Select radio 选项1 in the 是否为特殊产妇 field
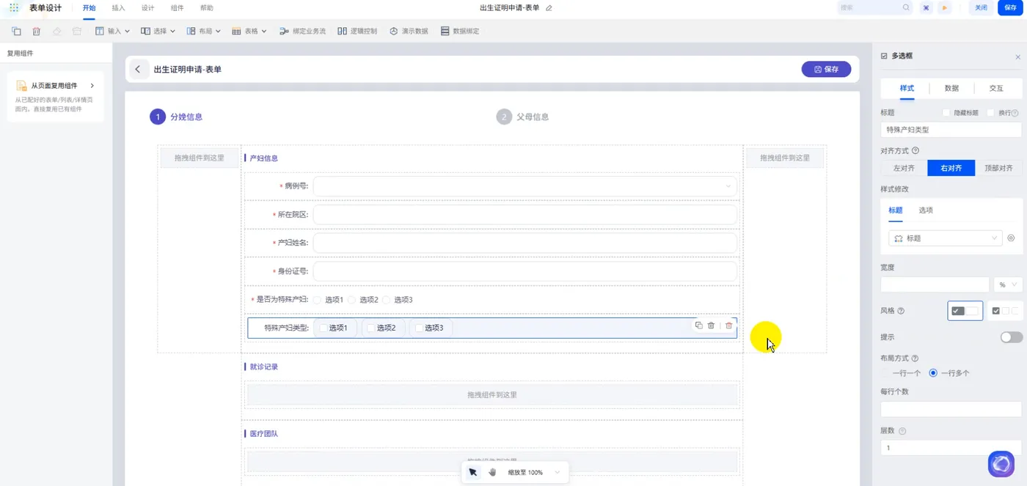Image resolution: width=1027 pixels, height=486 pixels. pos(317,300)
